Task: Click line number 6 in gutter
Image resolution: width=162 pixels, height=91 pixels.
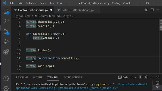Action: coord(19,34)
